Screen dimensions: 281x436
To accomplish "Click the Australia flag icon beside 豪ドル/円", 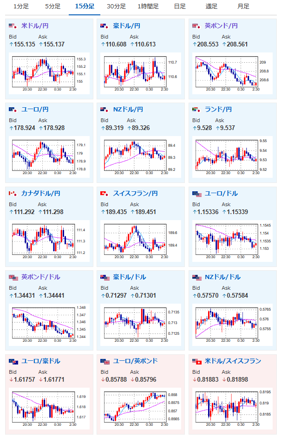I will click(x=105, y=26).
